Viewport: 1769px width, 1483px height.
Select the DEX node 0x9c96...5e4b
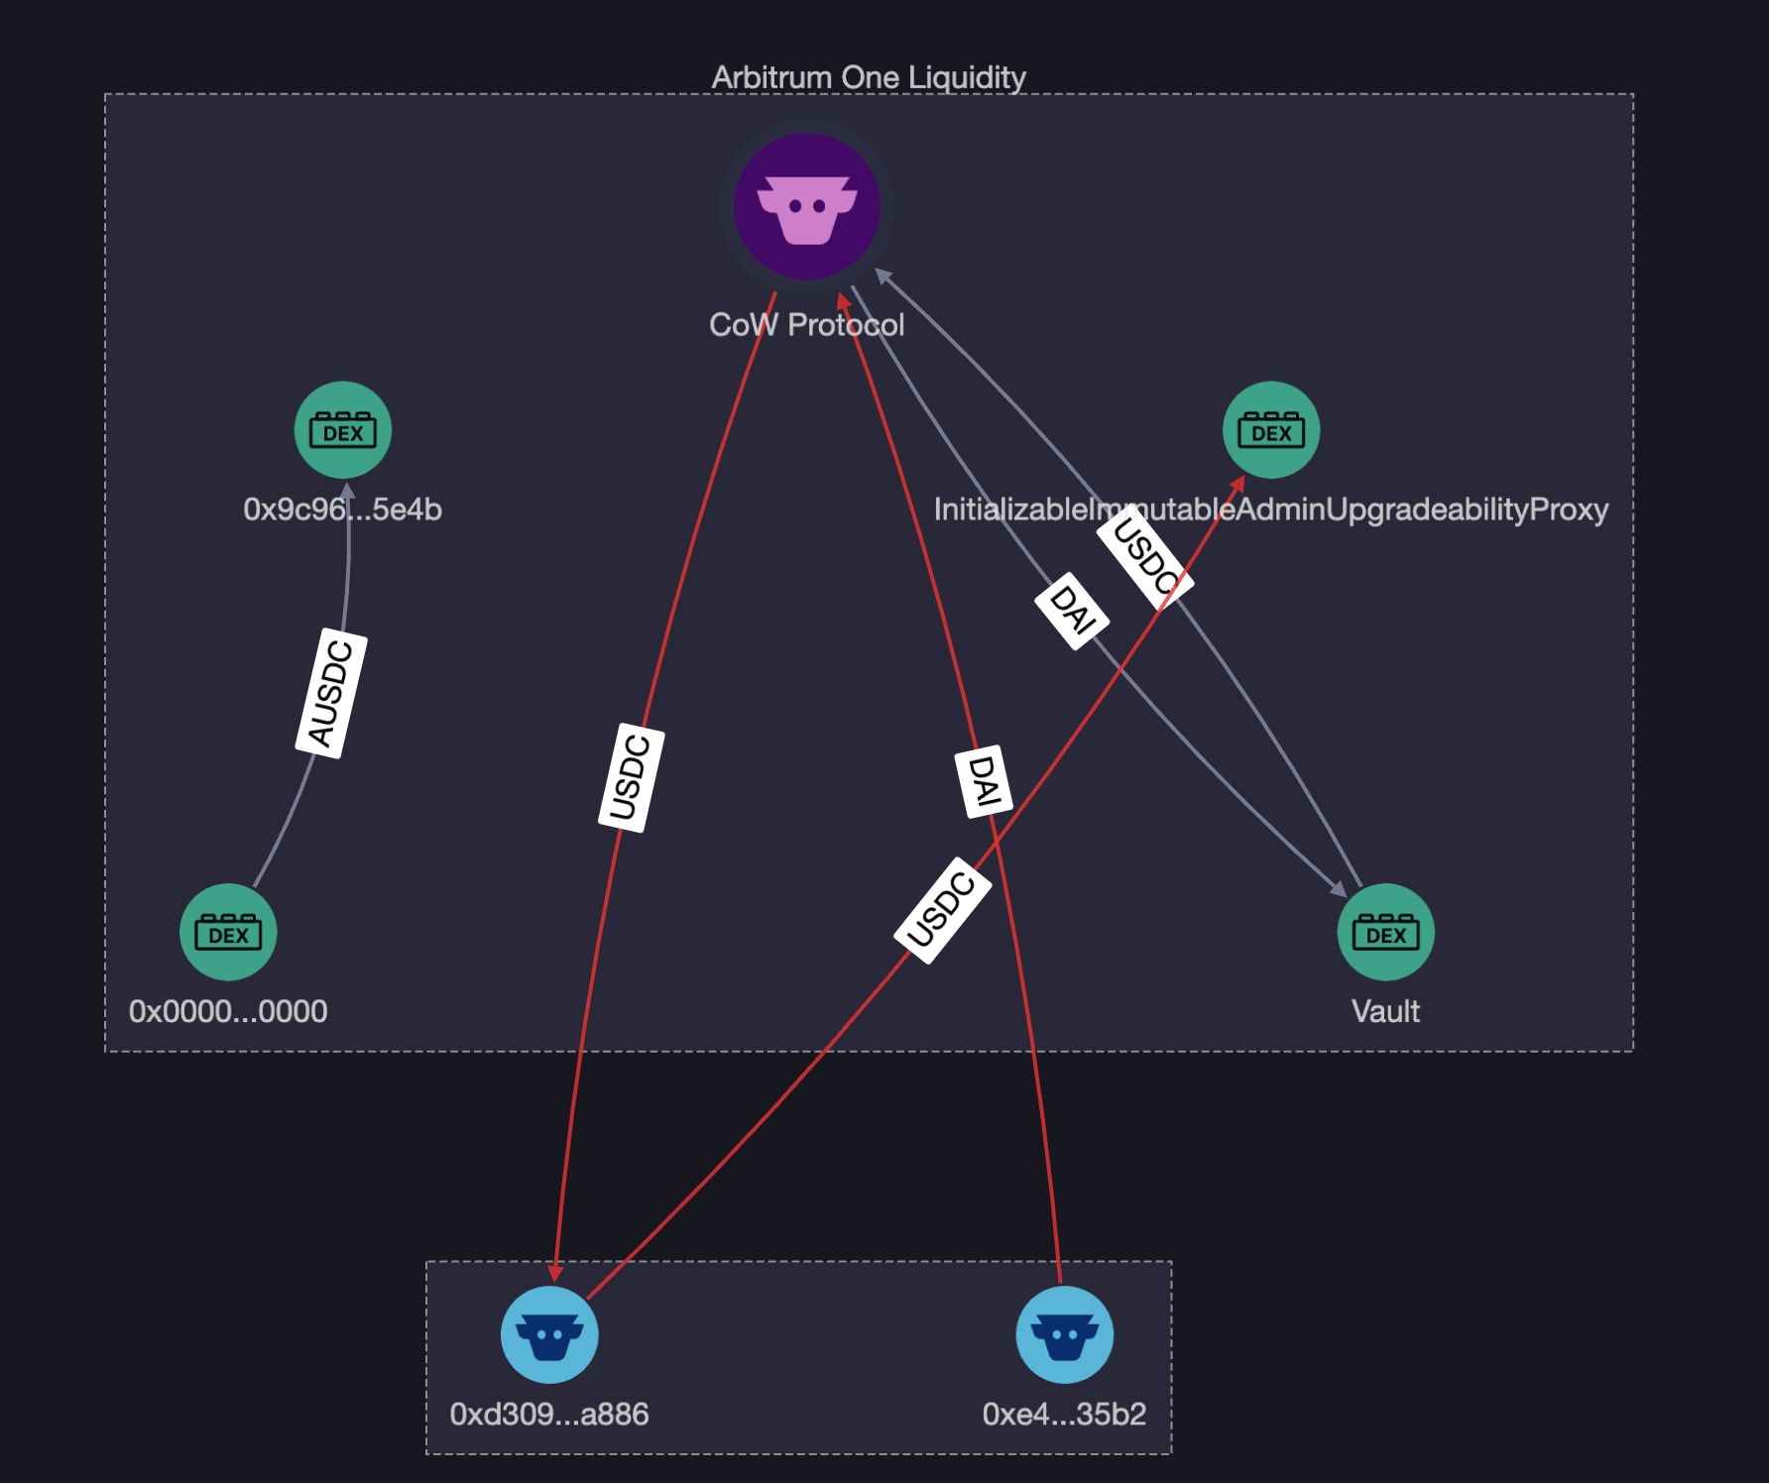click(x=343, y=430)
